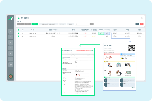Uncheck the checkbox for row 1
Image resolution: width=152 pixels, height=101 pixels.
pos(18,33)
